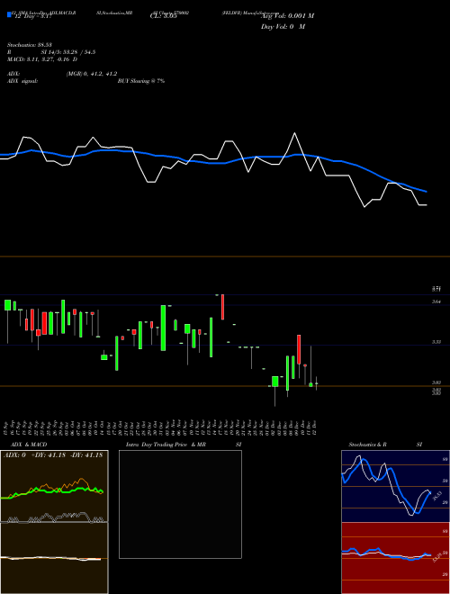Click the 3.33 price axis label
Screen dimensions: 450x594
[x=436, y=342]
